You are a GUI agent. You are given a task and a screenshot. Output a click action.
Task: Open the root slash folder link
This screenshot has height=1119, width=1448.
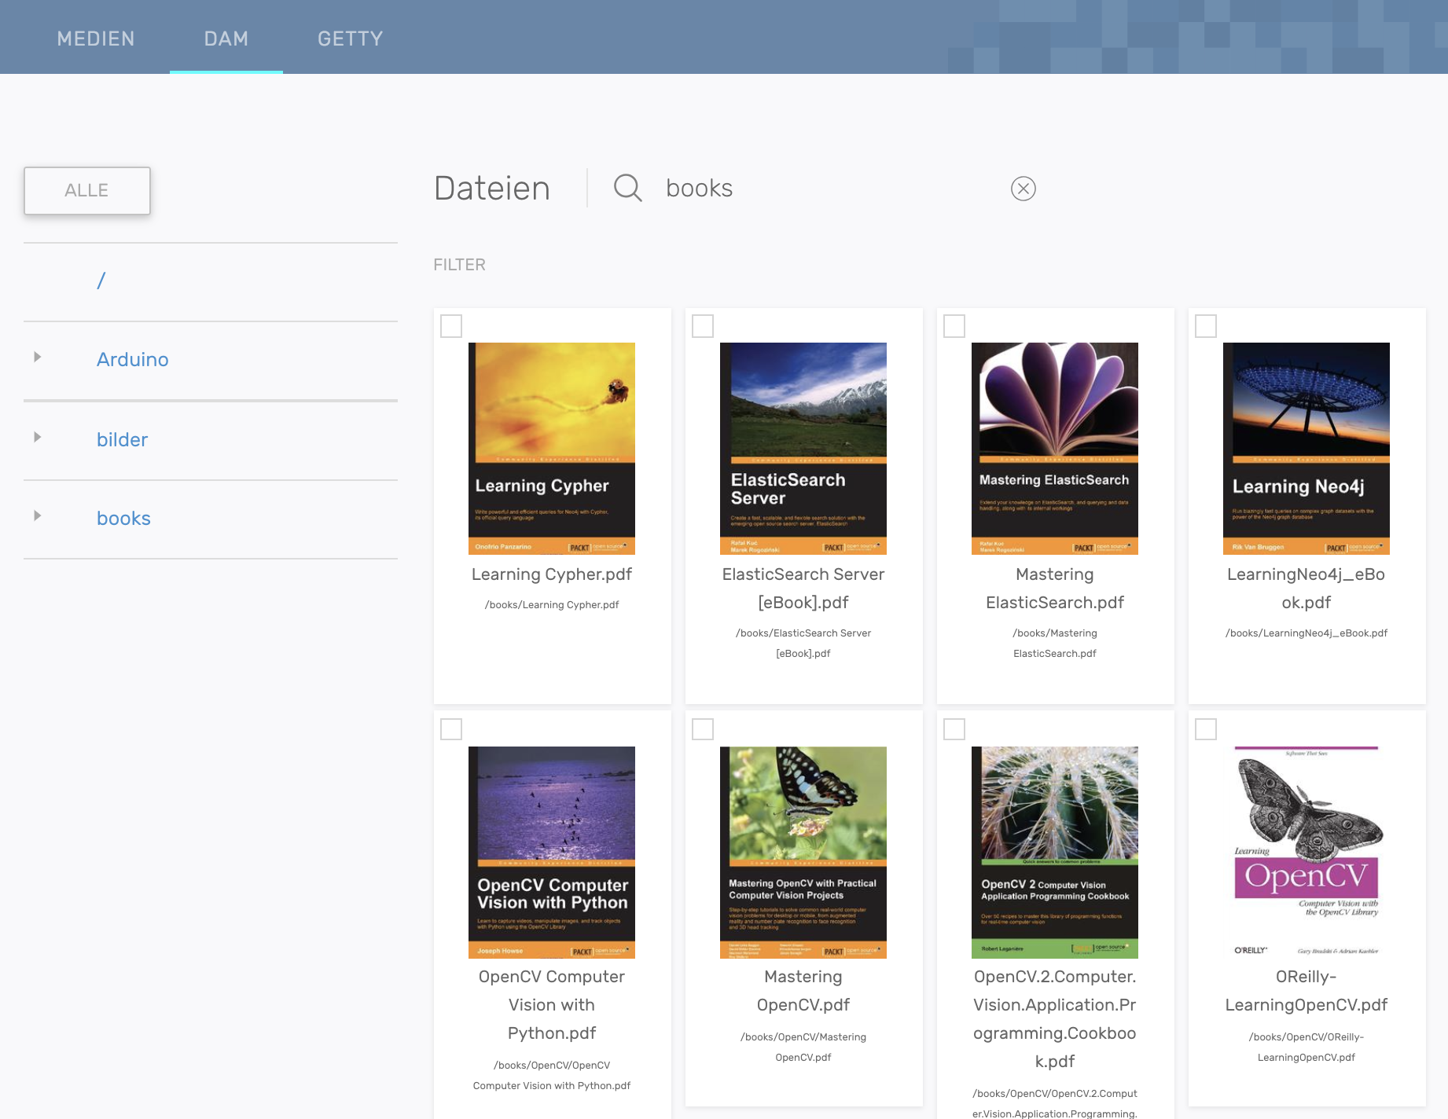[101, 281]
